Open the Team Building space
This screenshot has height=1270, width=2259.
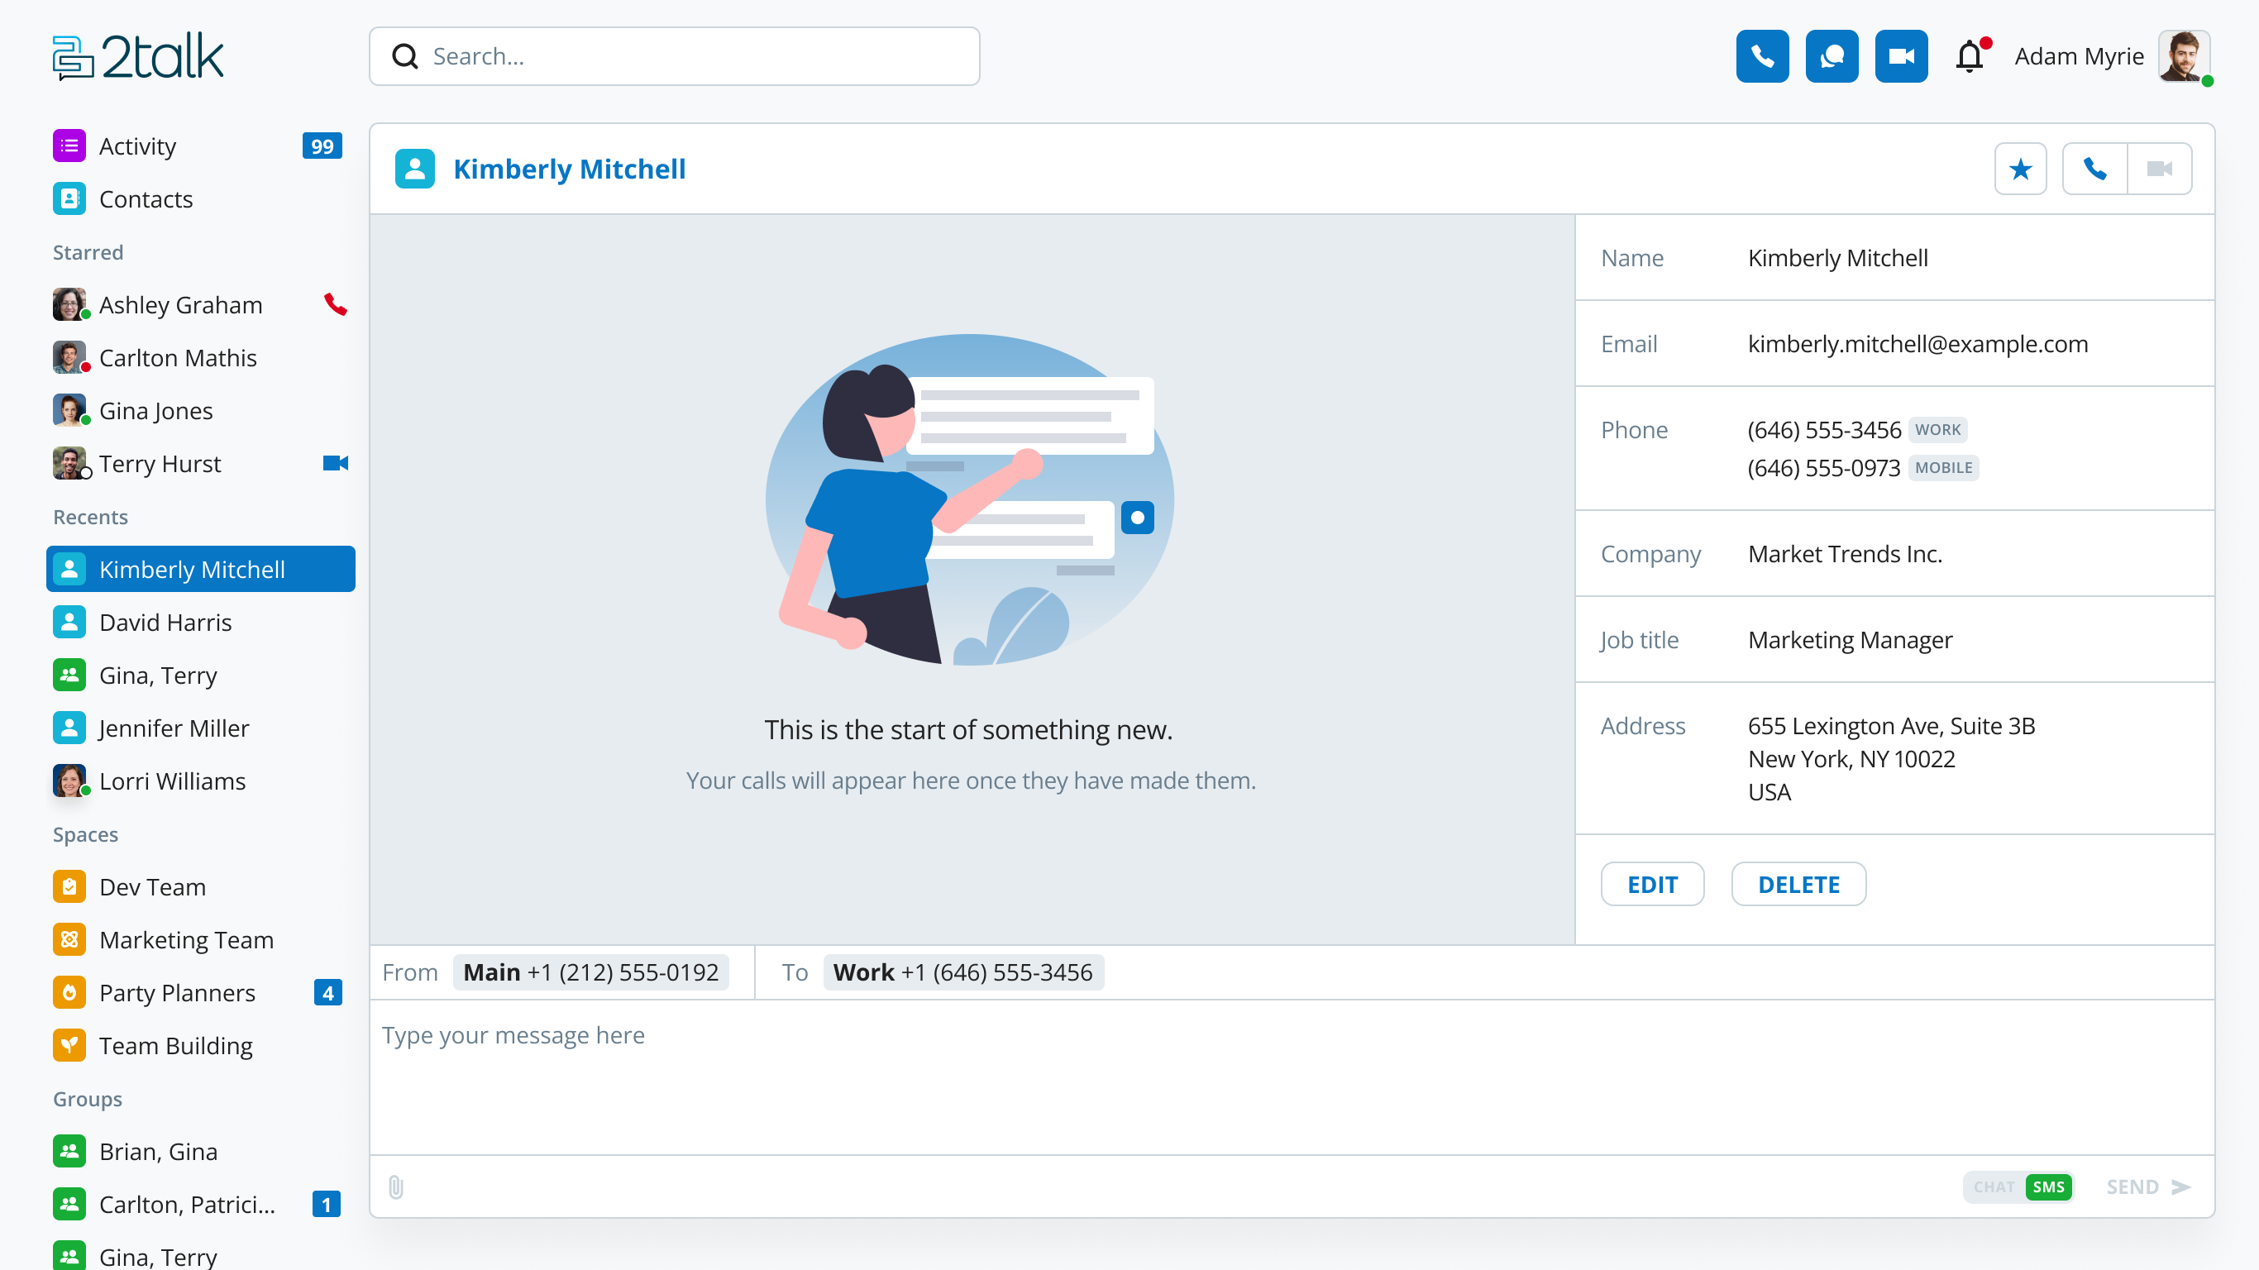(200, 1045)
